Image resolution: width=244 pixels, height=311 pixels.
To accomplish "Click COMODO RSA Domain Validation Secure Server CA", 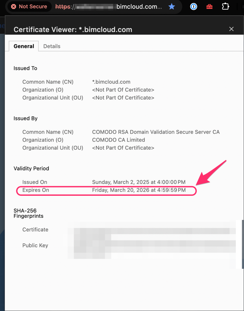I will (x=156, y=132).
